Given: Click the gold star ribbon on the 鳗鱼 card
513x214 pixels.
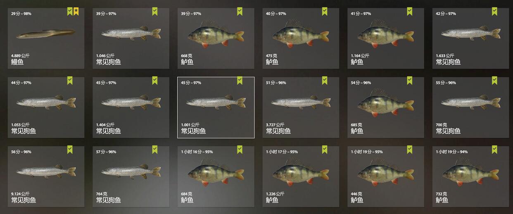Looking at the screenshot, I should pos(76,12).
